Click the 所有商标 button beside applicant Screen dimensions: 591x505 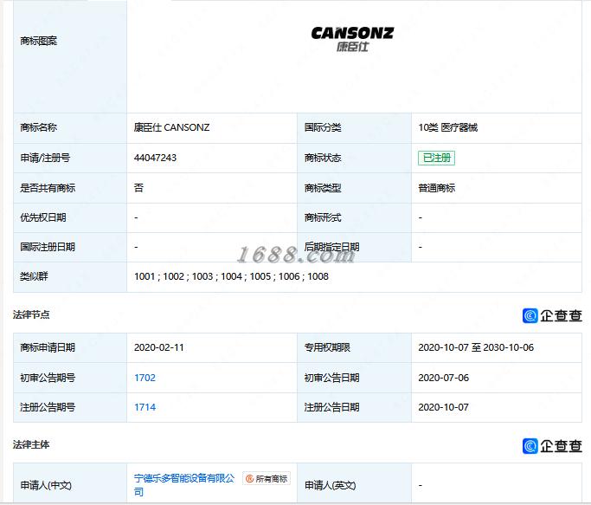pyautogui.click(x=267, y=478)
